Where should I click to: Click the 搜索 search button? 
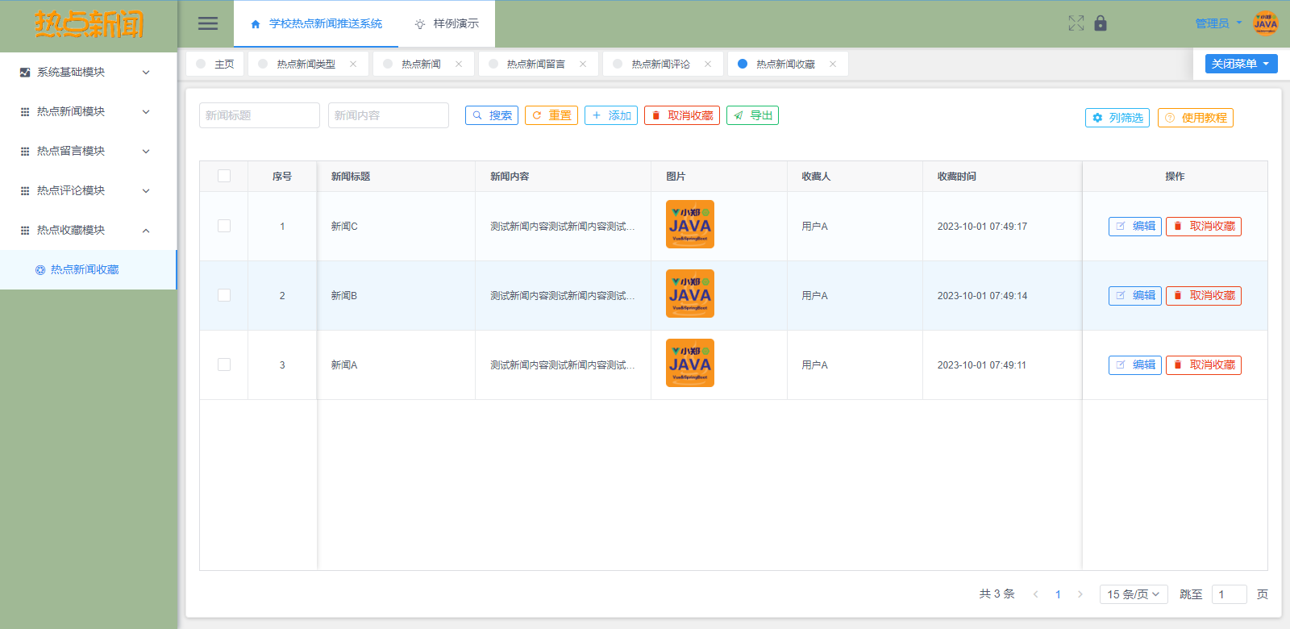click(492, 115)
